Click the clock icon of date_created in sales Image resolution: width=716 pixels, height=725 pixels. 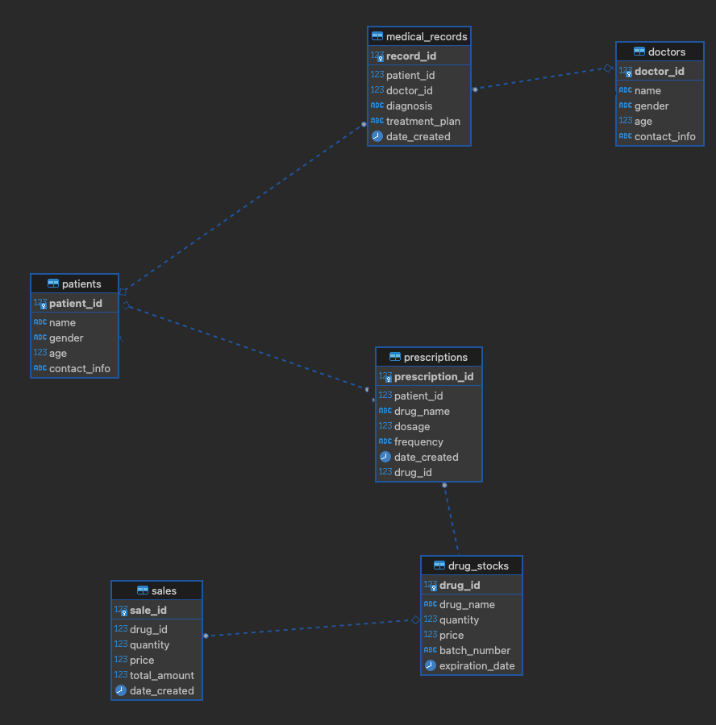tap(121, 690)
